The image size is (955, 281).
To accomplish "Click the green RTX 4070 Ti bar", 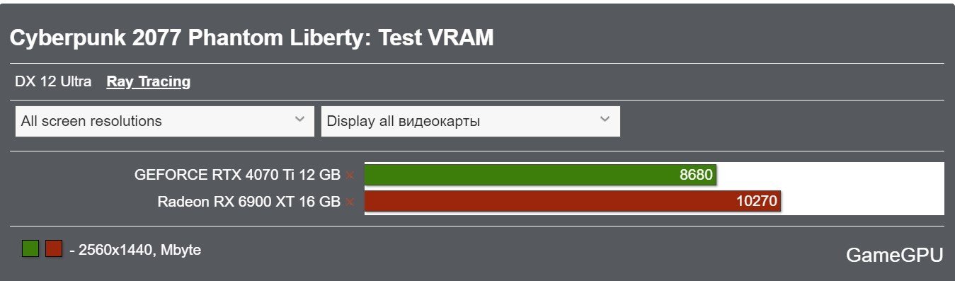I will pyautogui.click(x=540, y=175).
